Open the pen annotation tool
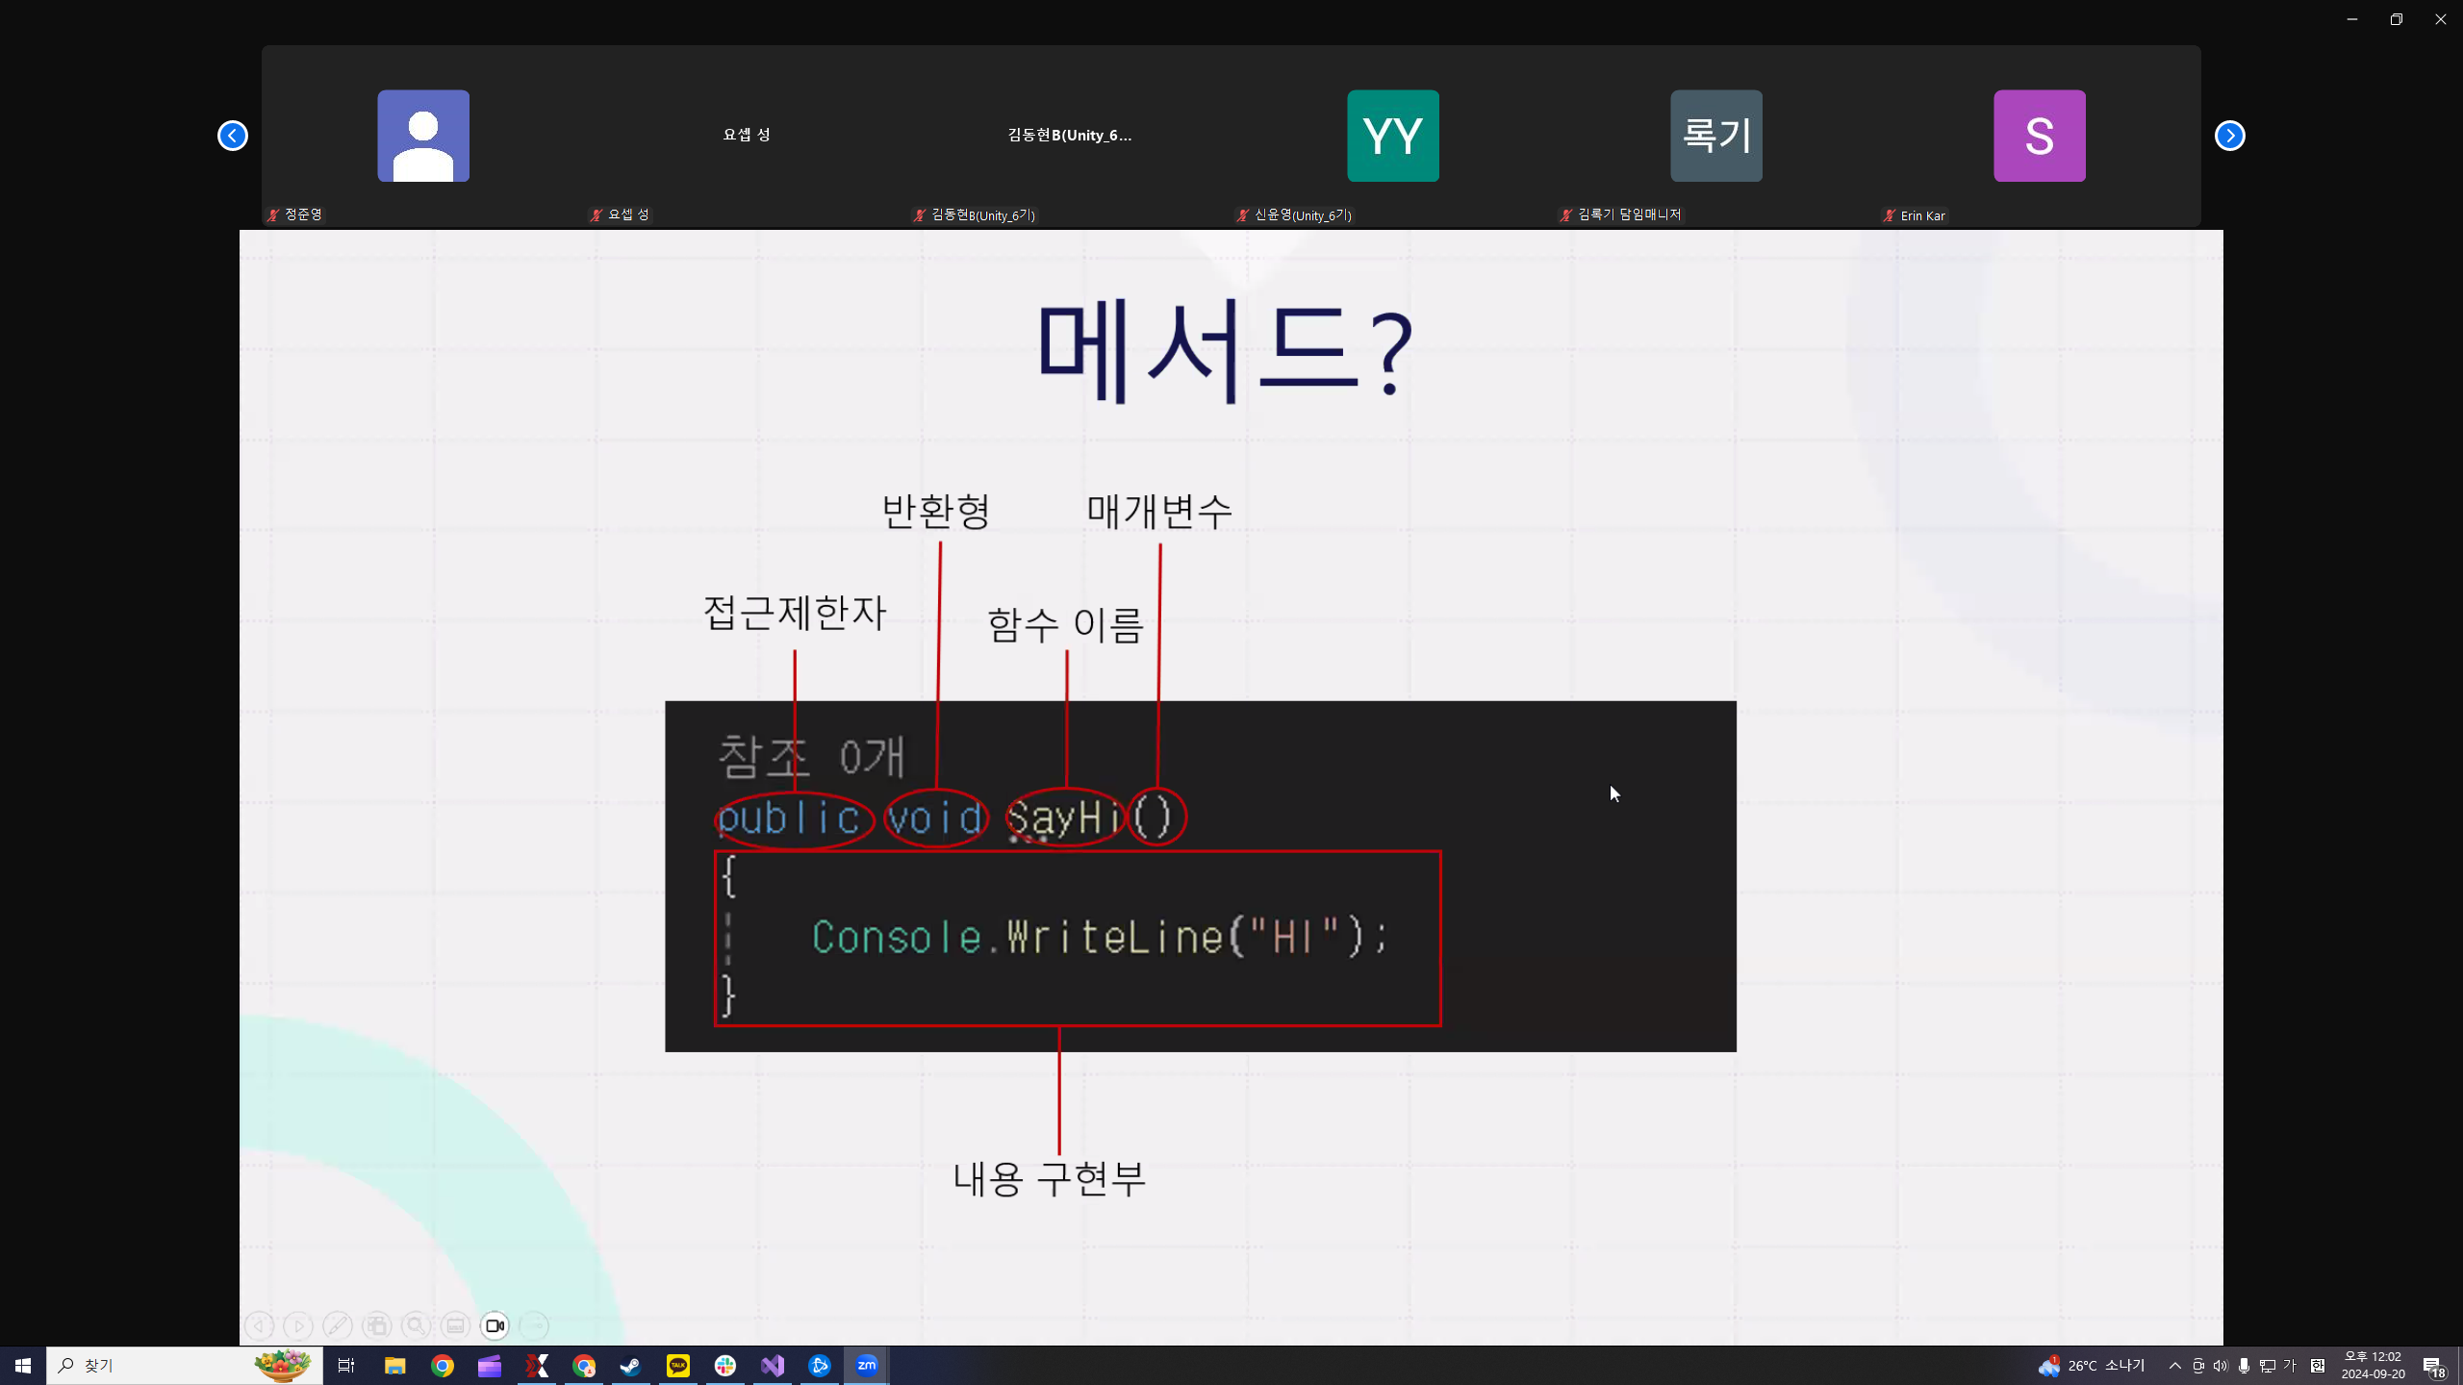This screenshot has height=1385, width=2463. pos(337,1325)
